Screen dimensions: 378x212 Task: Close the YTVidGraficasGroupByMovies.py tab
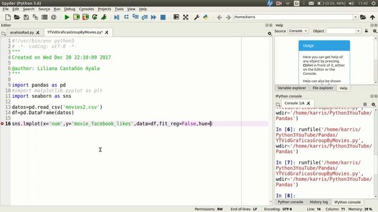107,32
